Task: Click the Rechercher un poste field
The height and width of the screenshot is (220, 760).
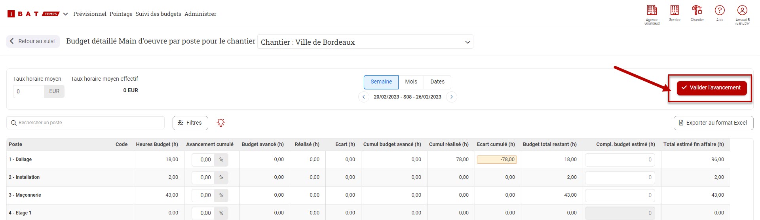Action: point(85,123)
